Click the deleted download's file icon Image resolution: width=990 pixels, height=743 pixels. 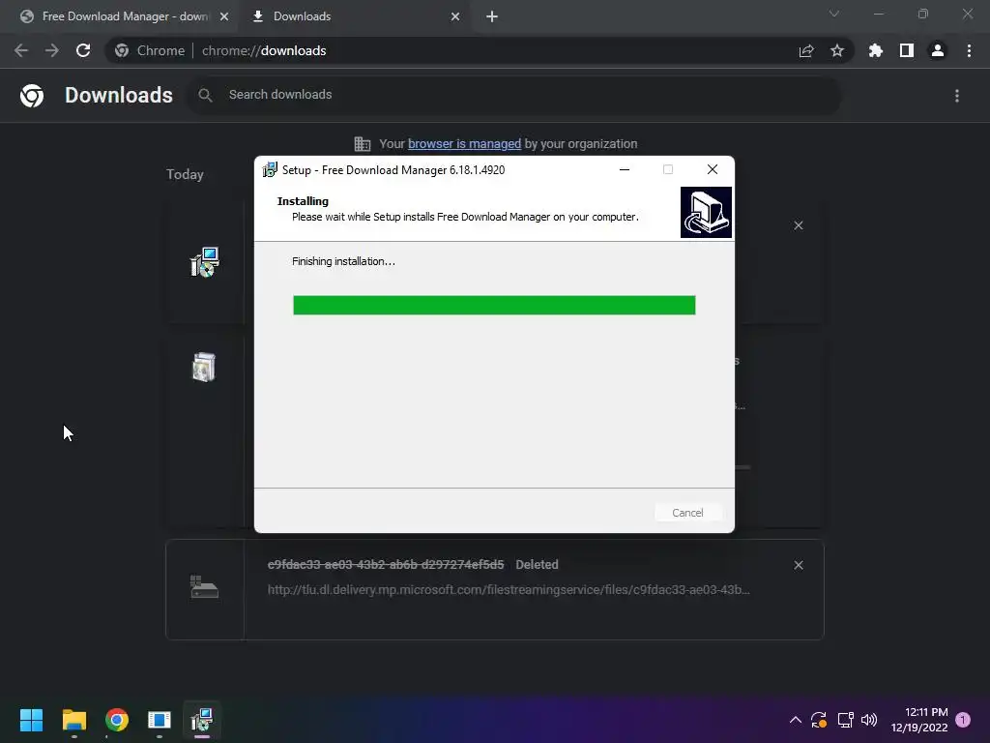click(x=204, y=587)
